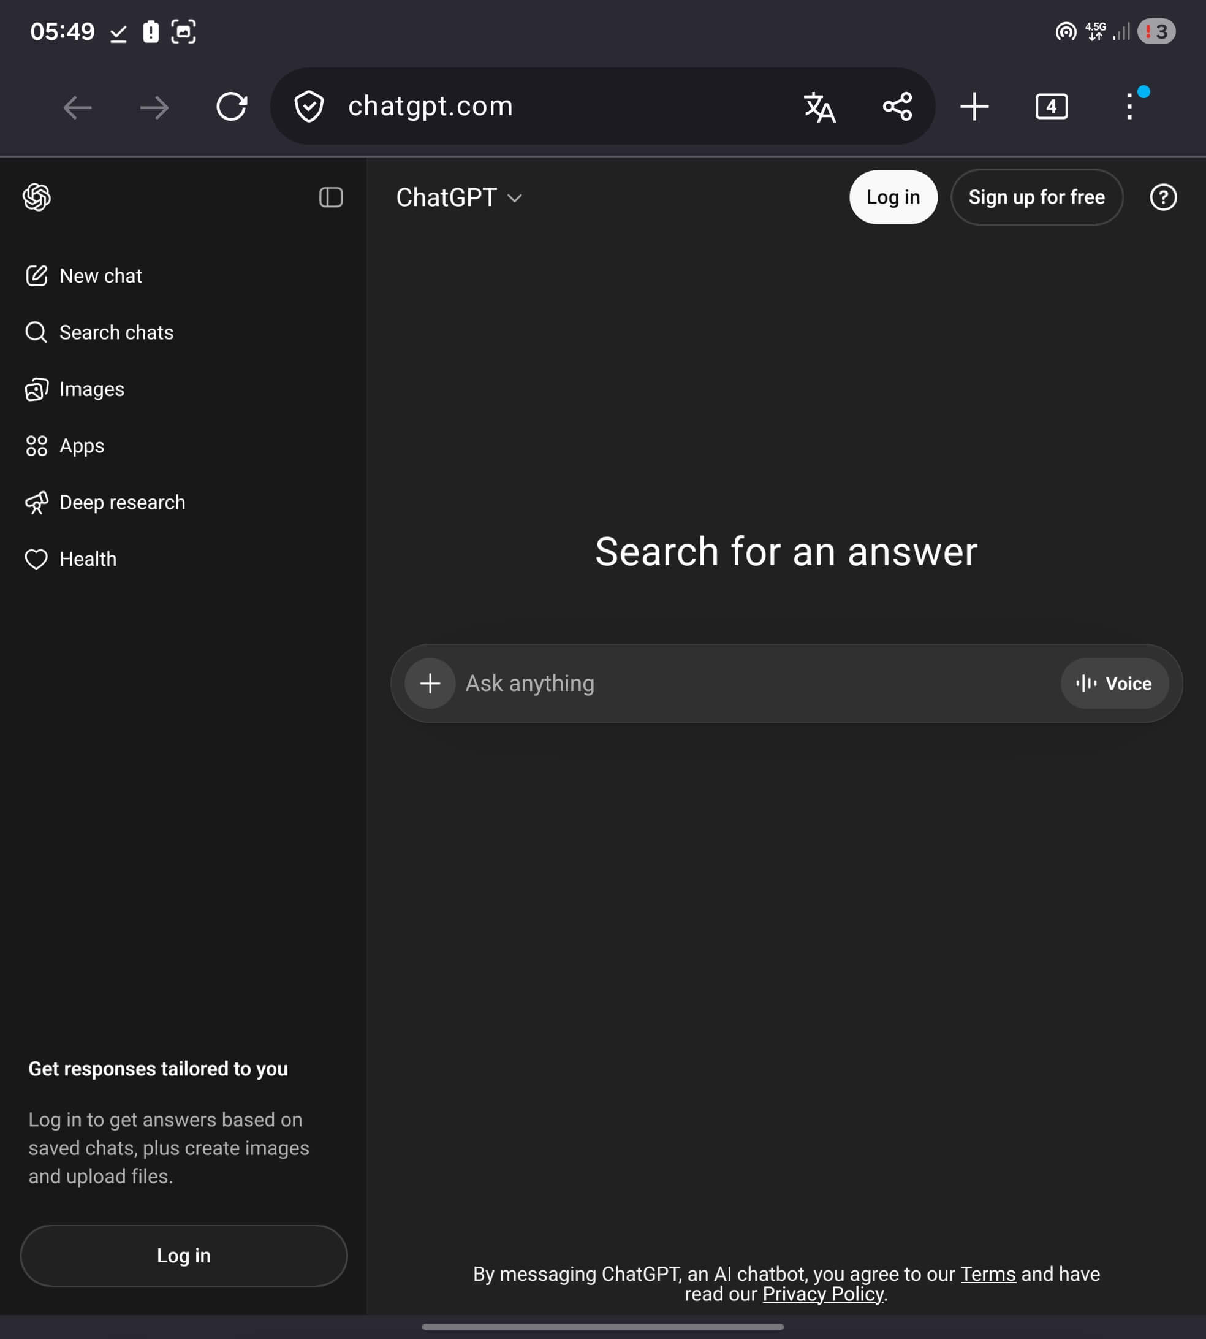Open the browser overflow menu

coord(1129,107)
